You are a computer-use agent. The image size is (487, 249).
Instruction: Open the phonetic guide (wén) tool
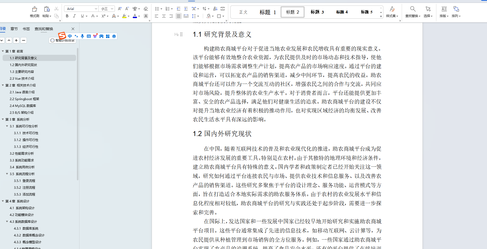(135, 9)
